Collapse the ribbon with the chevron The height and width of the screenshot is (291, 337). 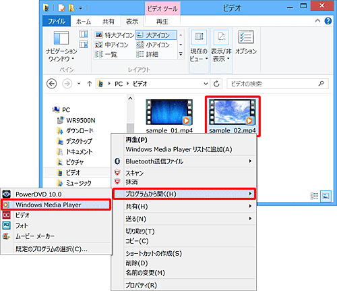(317, 21)
